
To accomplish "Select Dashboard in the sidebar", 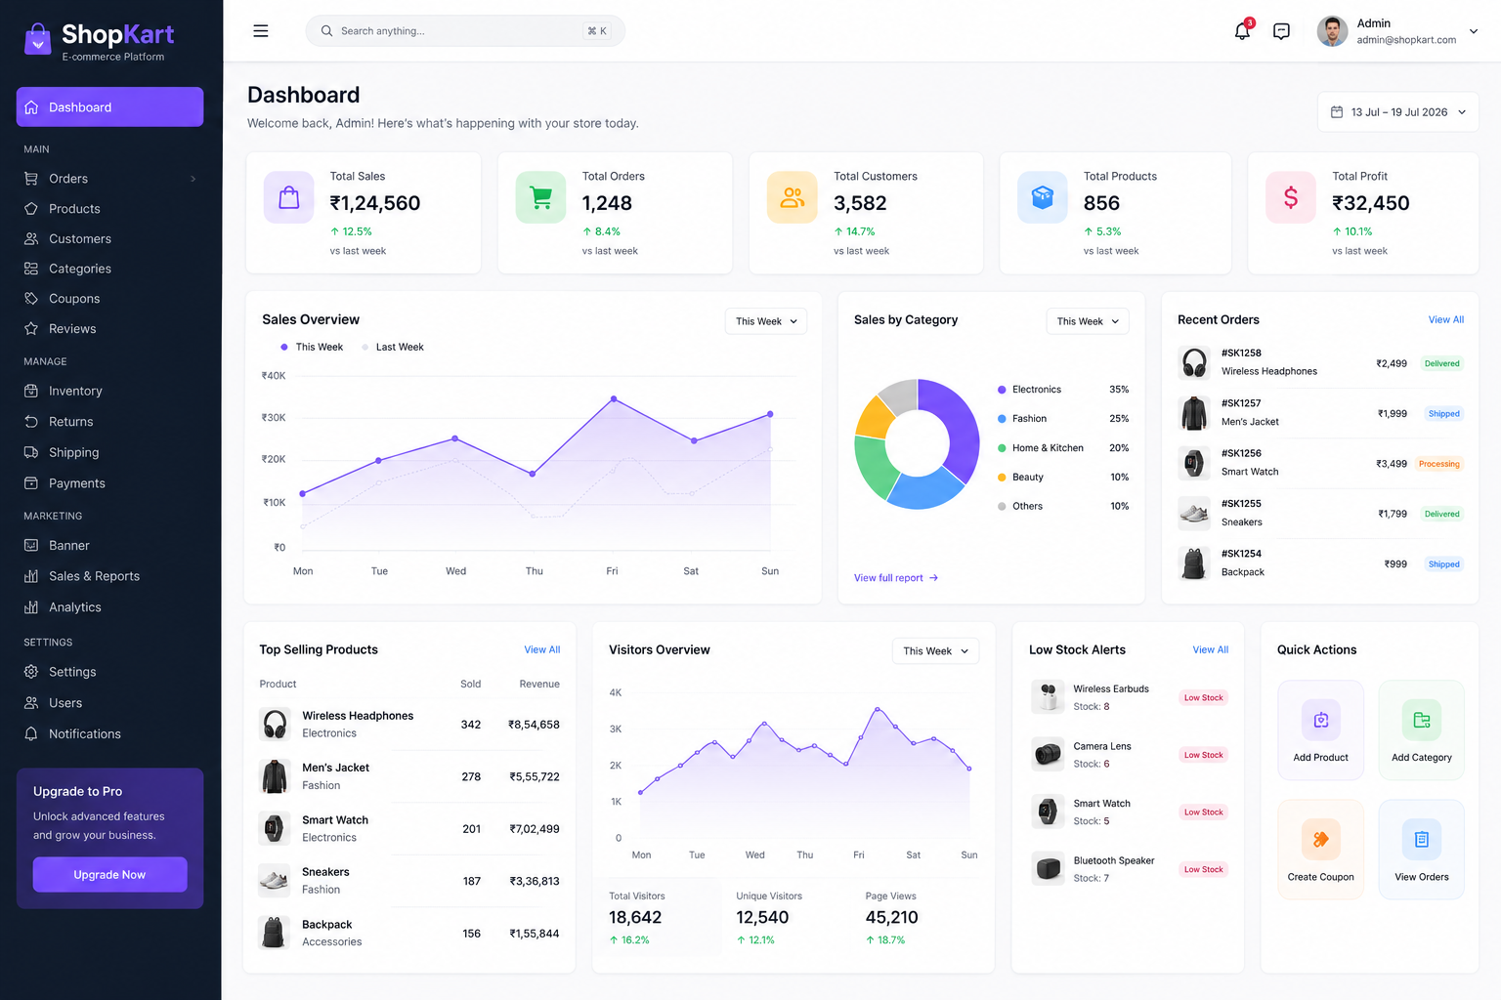I will pos(109,107).
